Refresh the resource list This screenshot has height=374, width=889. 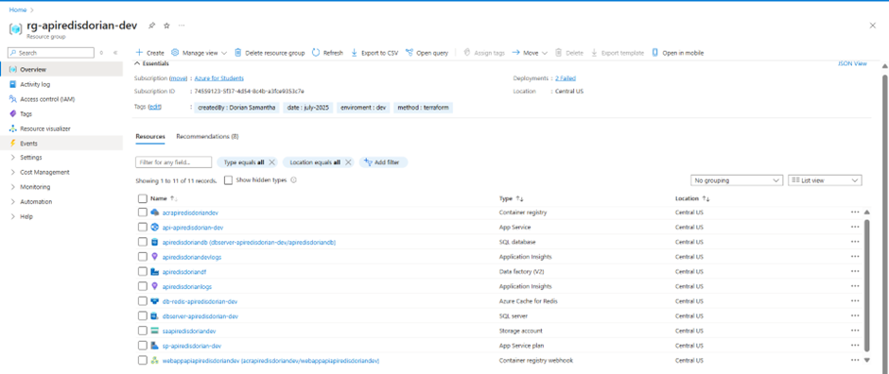pyautogui.click(x=328, y=53)
